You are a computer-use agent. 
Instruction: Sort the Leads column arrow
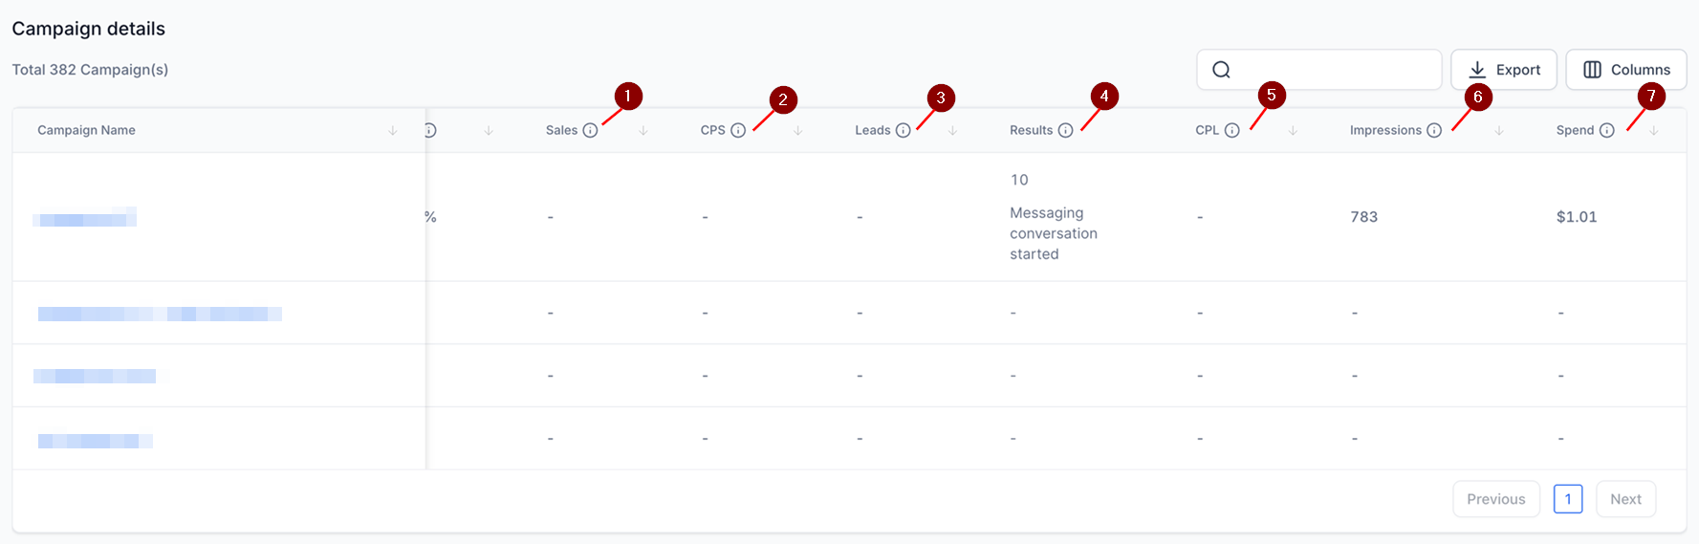tap(952, 130)
